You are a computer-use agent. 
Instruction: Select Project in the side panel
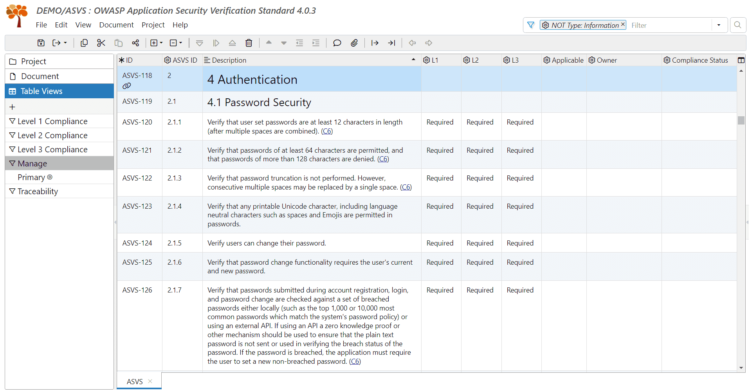(x=59, y=61)
